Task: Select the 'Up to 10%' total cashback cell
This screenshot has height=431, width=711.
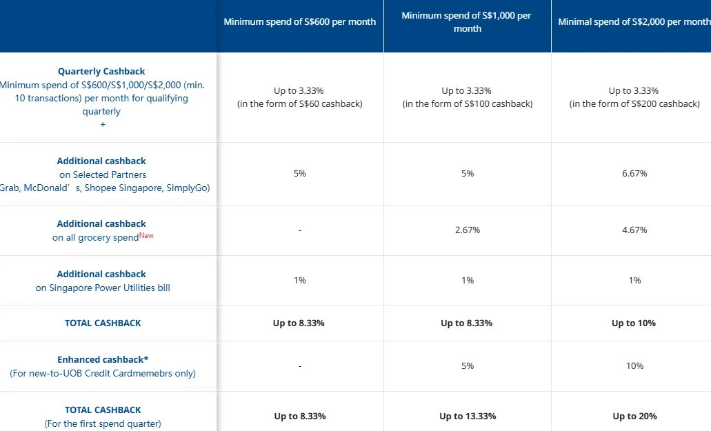Action: (634, 323)
